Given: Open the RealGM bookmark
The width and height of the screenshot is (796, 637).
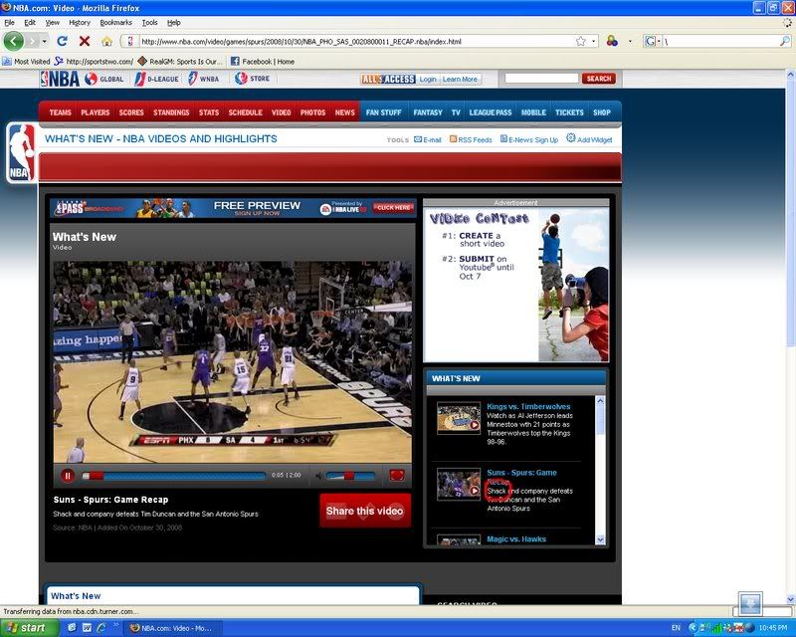Looking at the screenshot, I should 180,62.
